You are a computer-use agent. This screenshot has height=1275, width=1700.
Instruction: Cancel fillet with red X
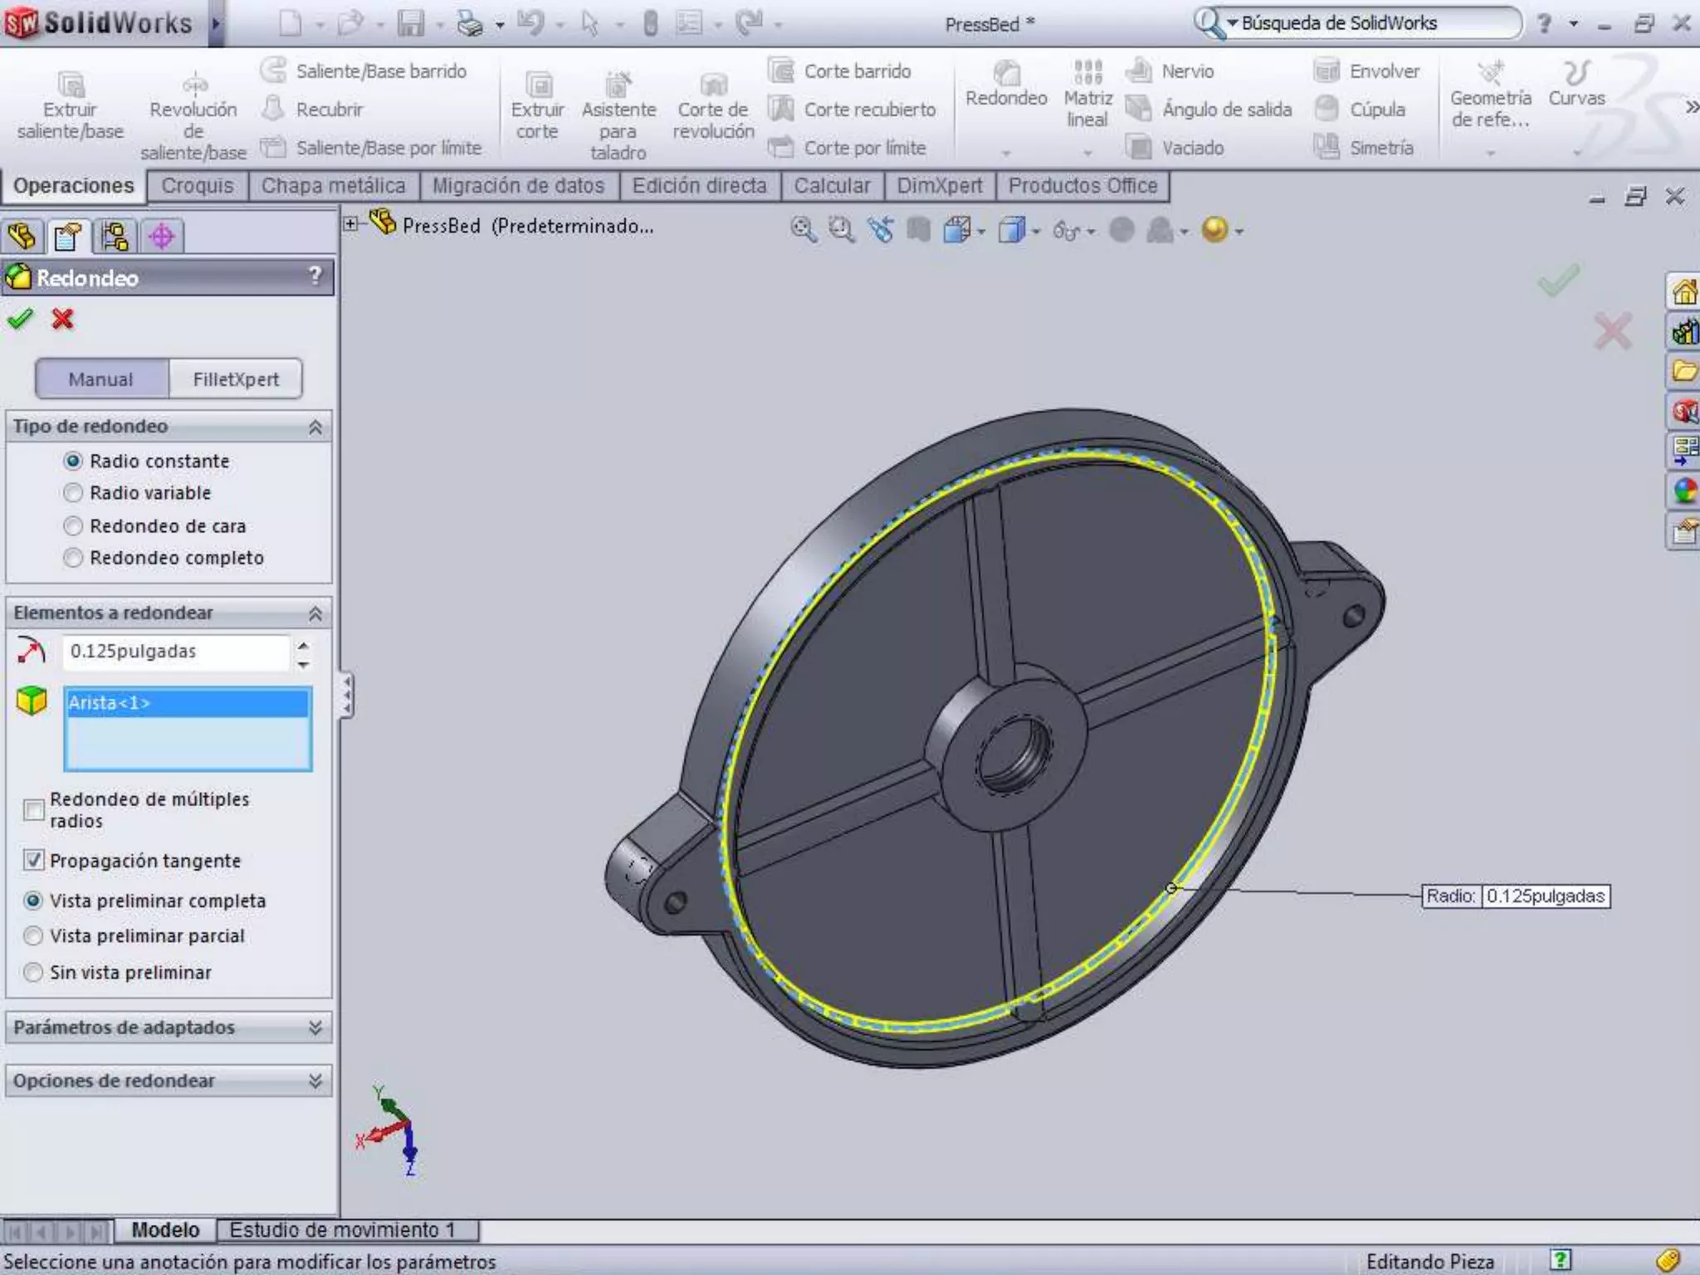click(x=62, y=319)
